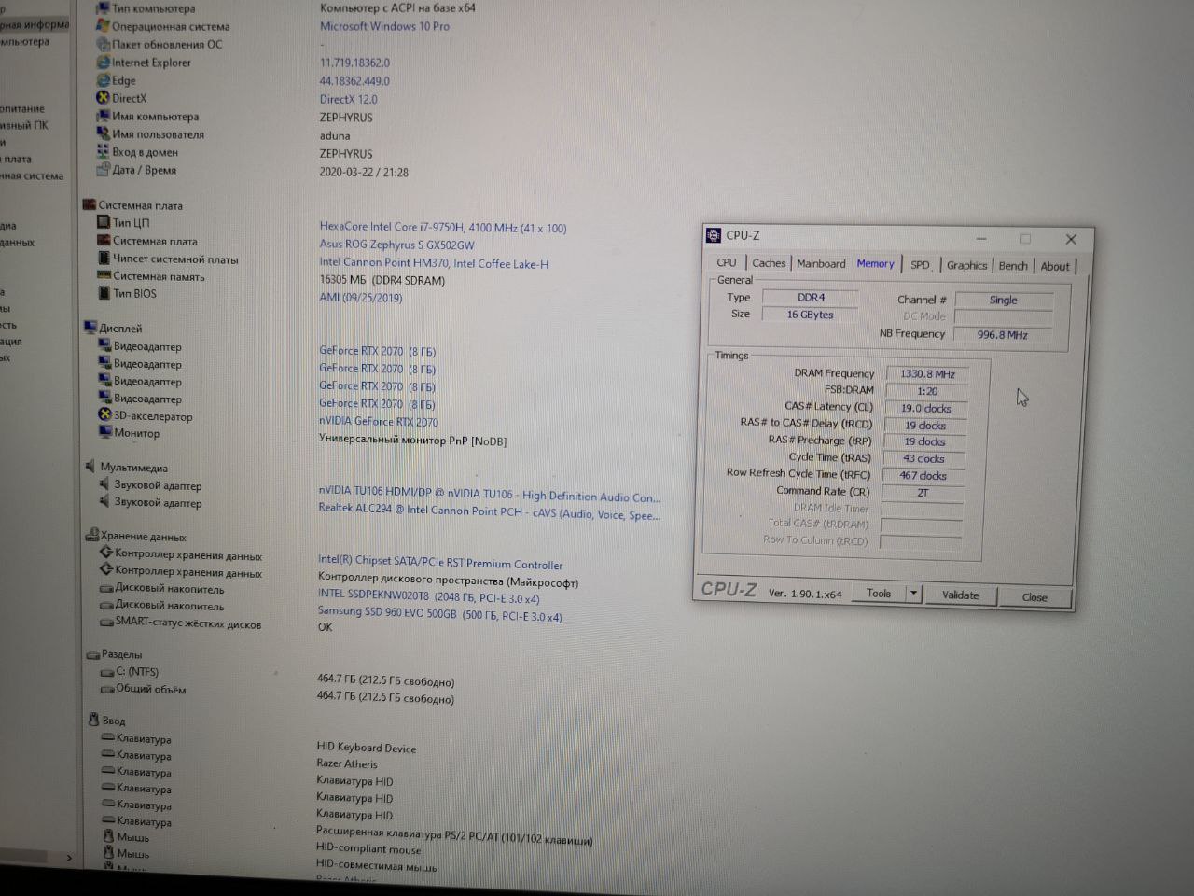Screen dimensions: 1194x896
Task: Click the Тип BIOS icon
Action: 104,293
